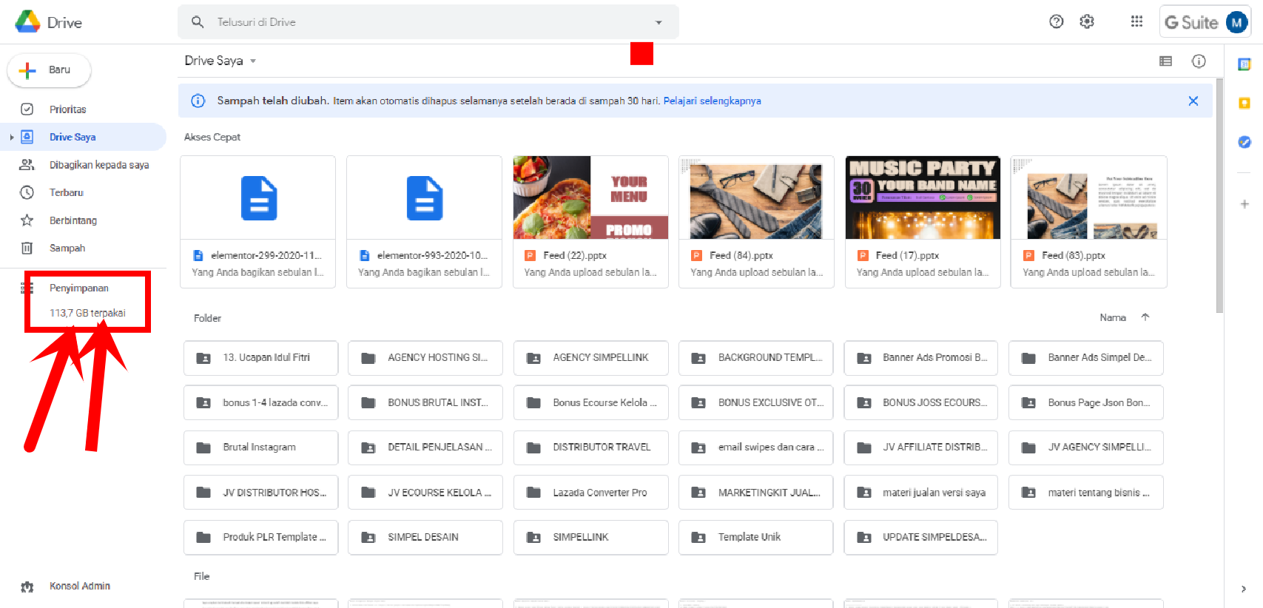Open Penyimpanan storage link
The height and width of the screenshot is (608, 1263).
[x=79, y=288]
